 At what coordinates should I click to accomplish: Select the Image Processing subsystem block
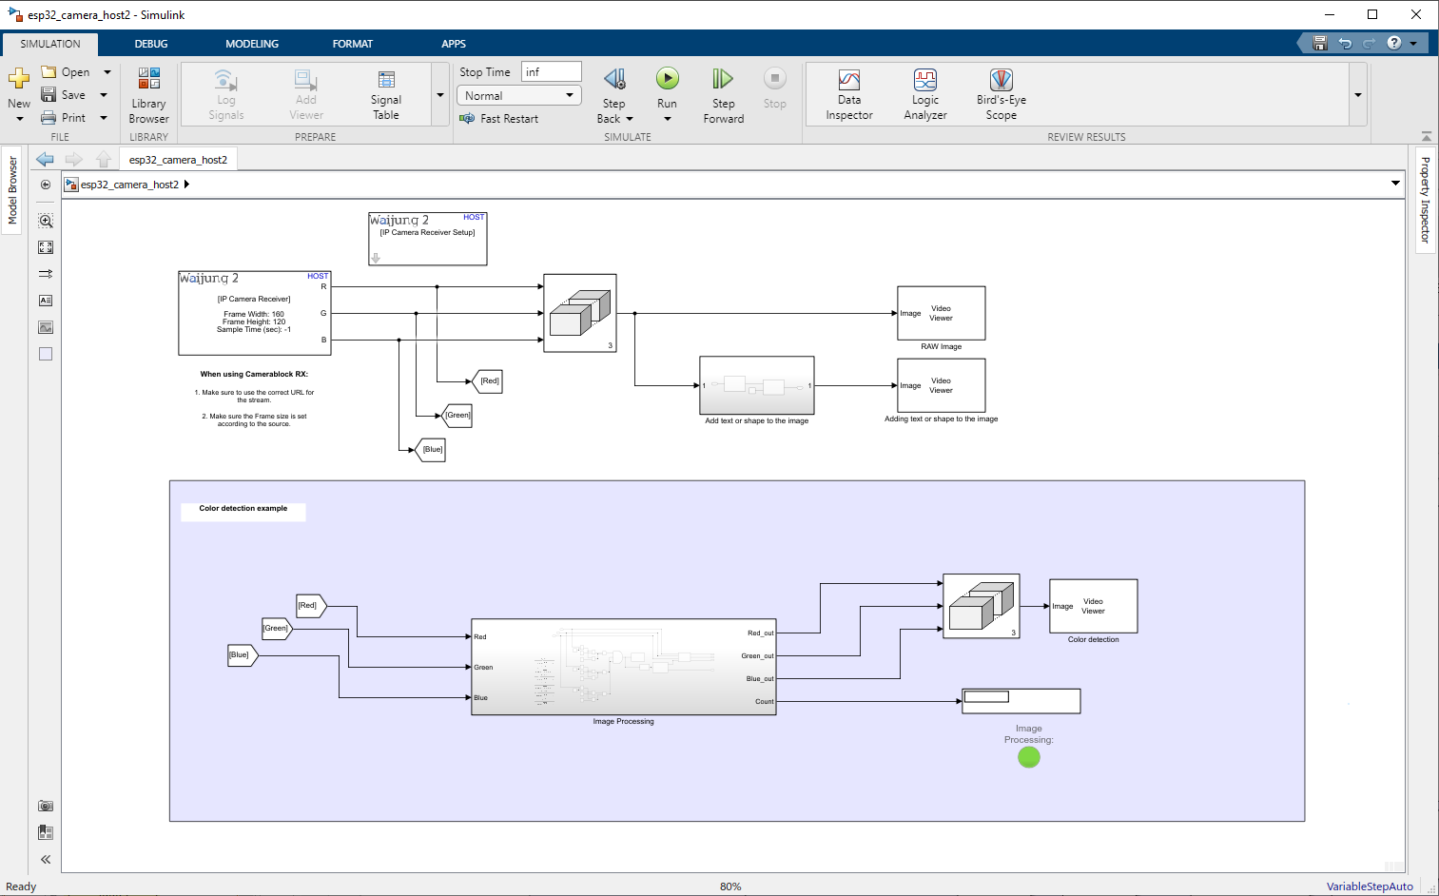[x=624, y=667]
